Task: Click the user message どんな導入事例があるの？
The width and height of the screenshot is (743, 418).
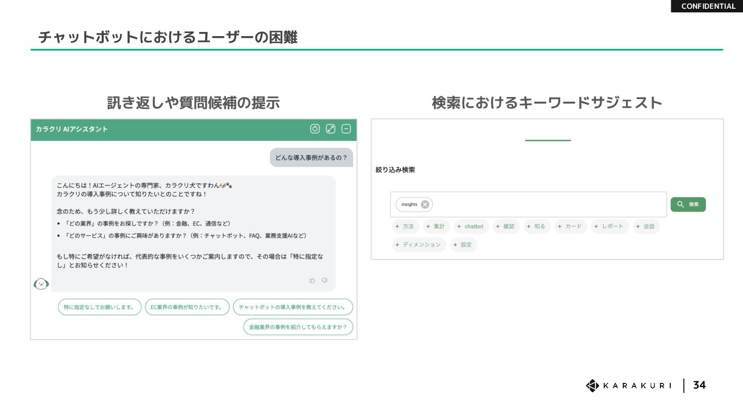Action: pos(311,157)
